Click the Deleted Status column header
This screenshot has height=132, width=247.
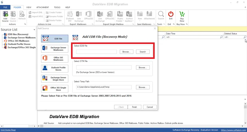tap(235, 33)
